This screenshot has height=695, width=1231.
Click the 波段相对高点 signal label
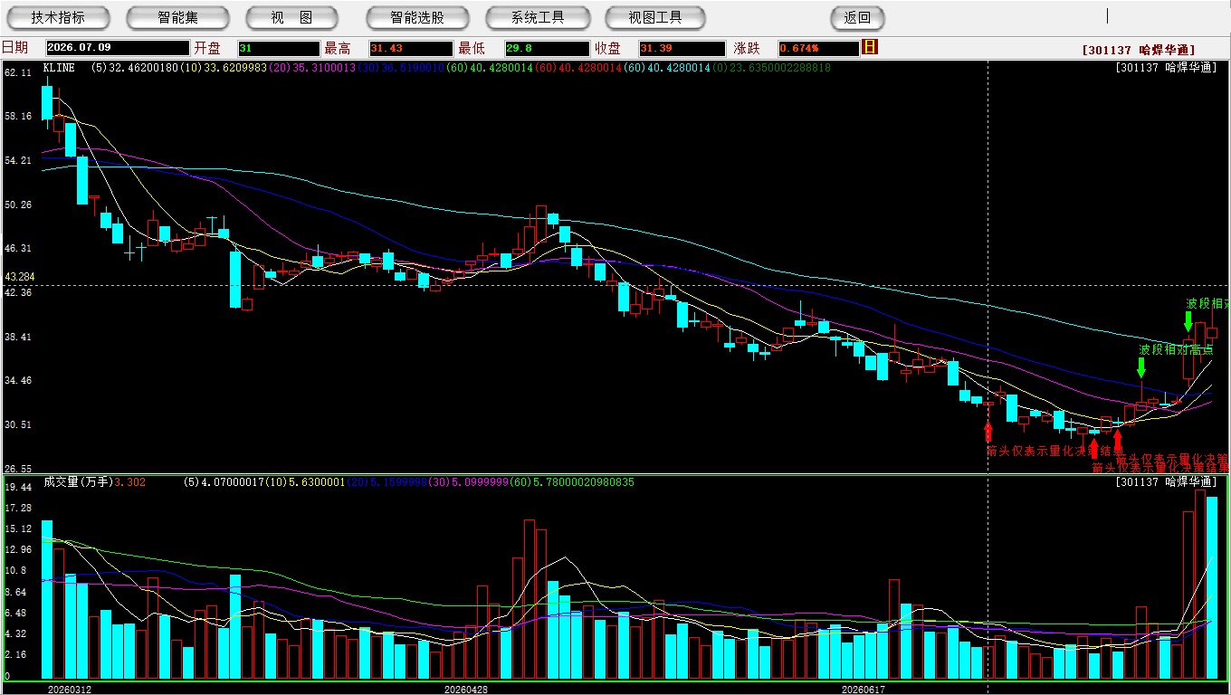[1176, 349]
